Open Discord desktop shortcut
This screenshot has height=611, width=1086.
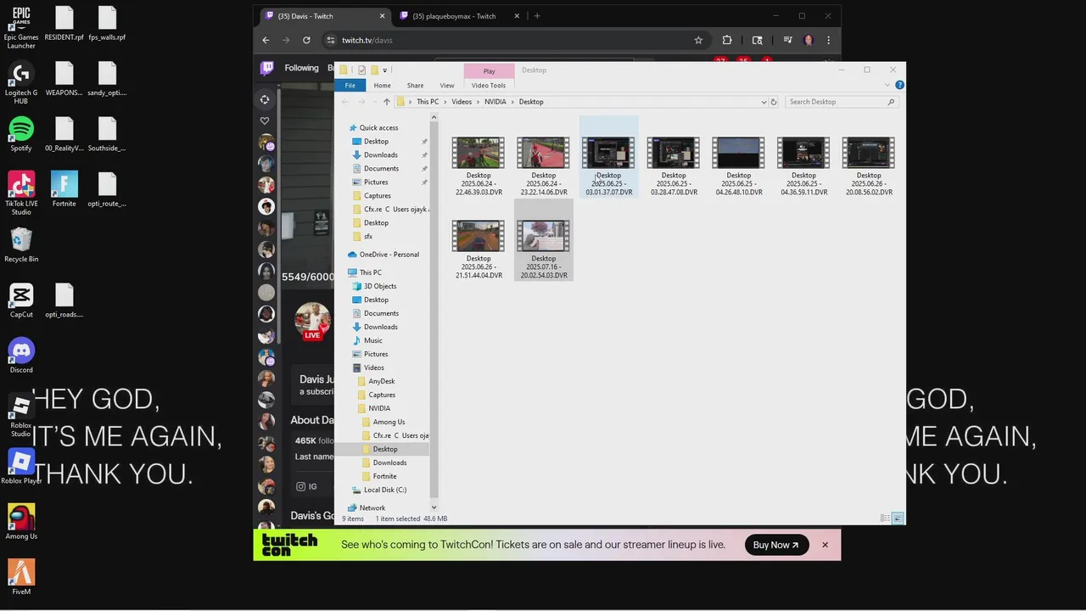pos(21,356)
